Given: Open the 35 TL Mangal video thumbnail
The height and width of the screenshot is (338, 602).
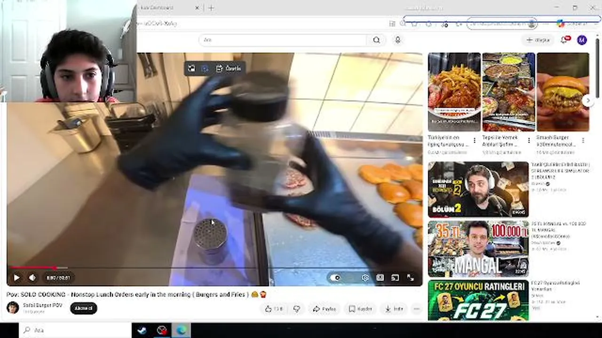Looking at the screenshot, I should [478, 249].
